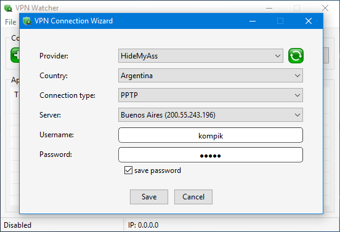340x232 pixels.
Task: Click the Save button
Action: coord(149,197)
